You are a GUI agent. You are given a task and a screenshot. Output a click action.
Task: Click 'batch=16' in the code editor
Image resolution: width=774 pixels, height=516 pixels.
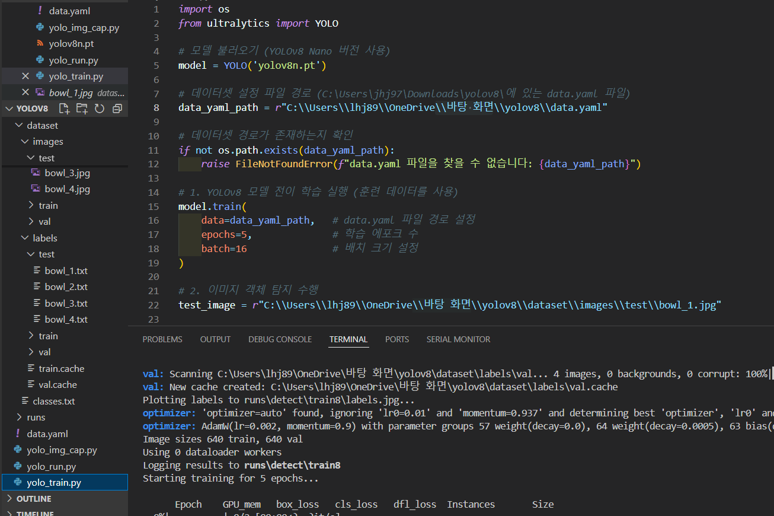click(224, 249)
